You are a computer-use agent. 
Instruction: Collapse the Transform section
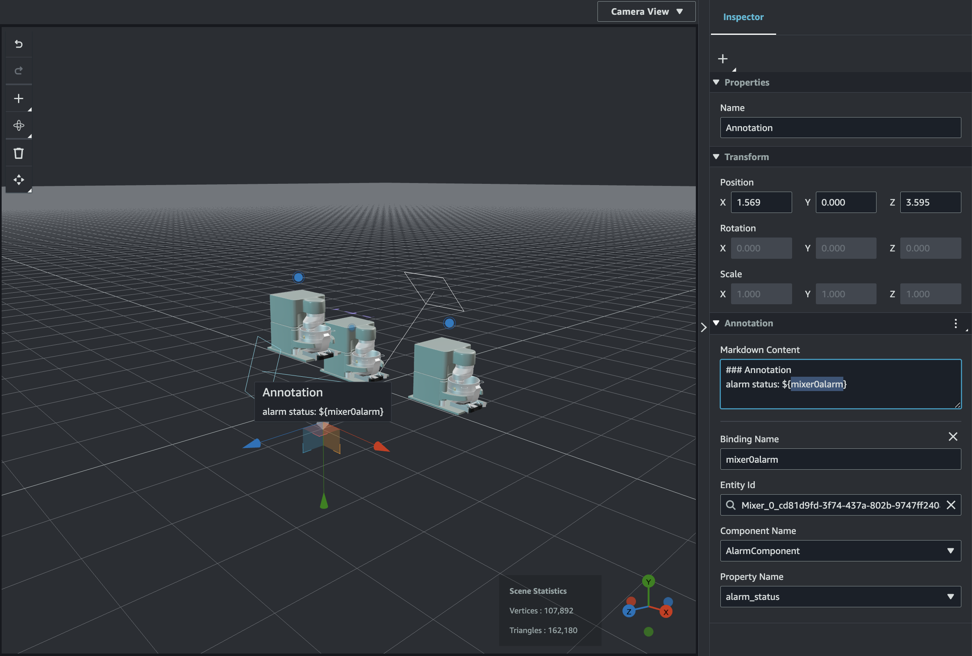pos(716,156)
